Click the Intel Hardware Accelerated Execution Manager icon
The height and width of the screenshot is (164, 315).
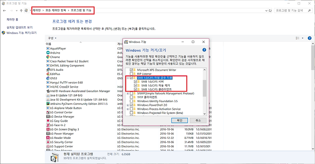(48, 91)
